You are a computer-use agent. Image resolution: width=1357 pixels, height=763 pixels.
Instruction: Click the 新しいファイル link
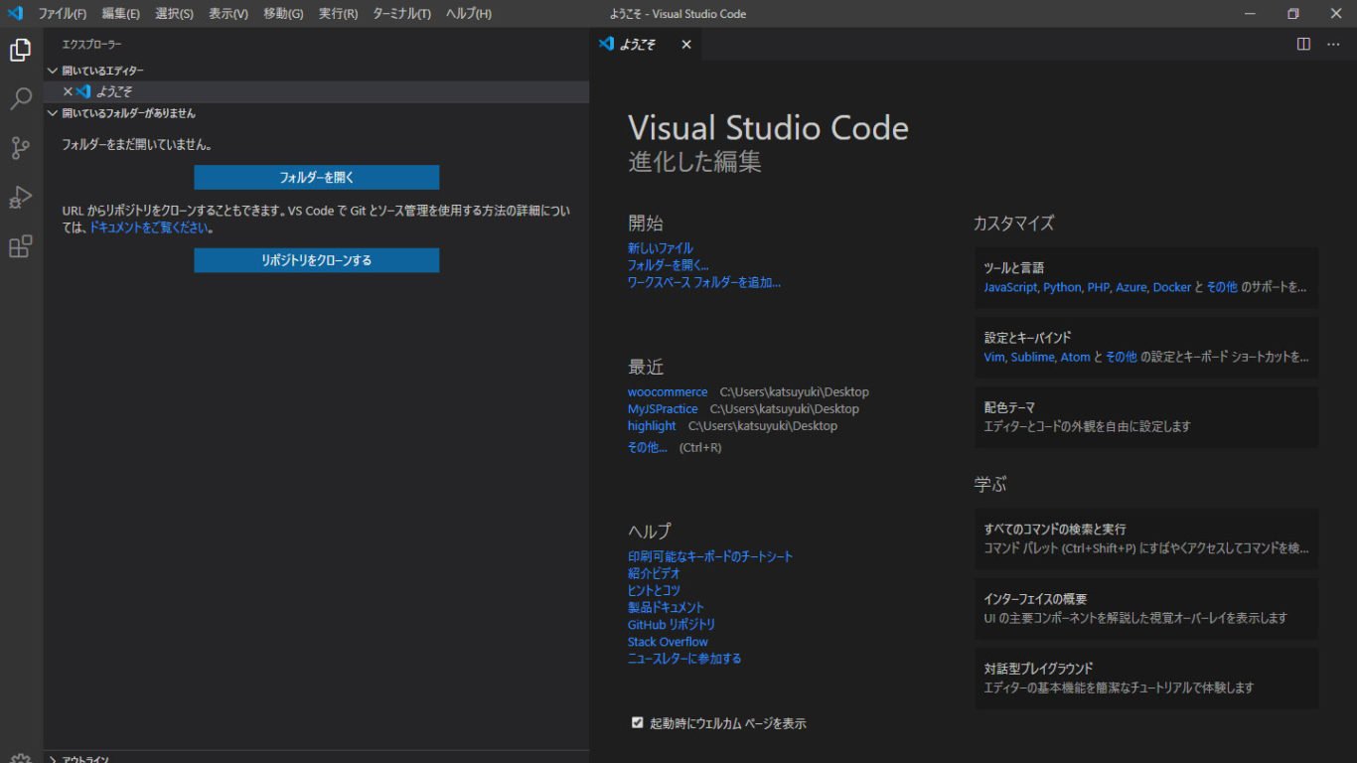(x=661, y=248)
